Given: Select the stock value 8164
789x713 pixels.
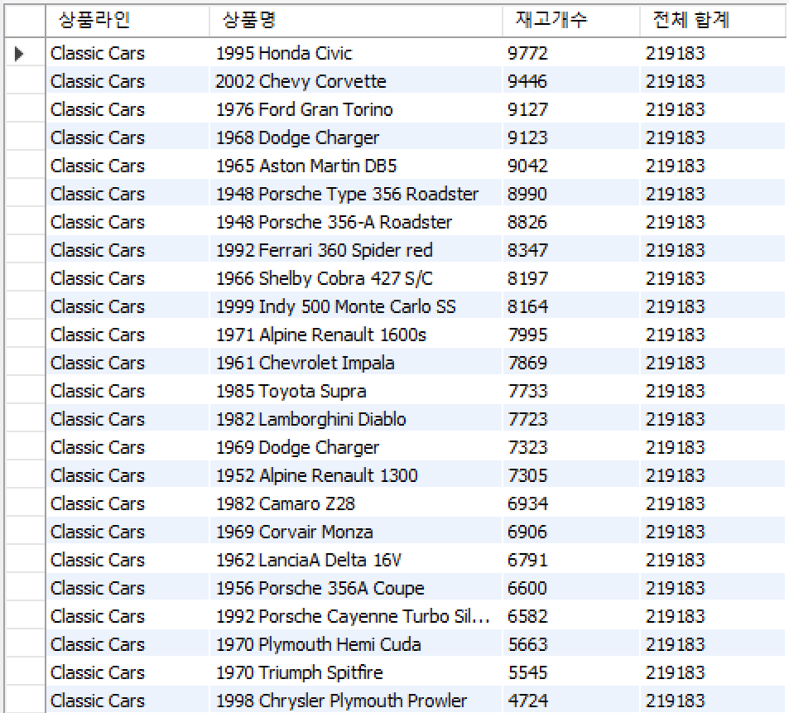Looking at the screenshot, I should 527,307.
